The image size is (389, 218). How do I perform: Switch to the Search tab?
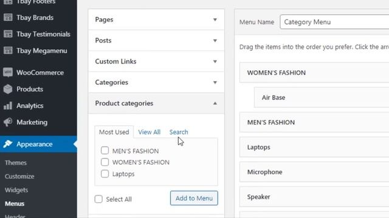179,132
